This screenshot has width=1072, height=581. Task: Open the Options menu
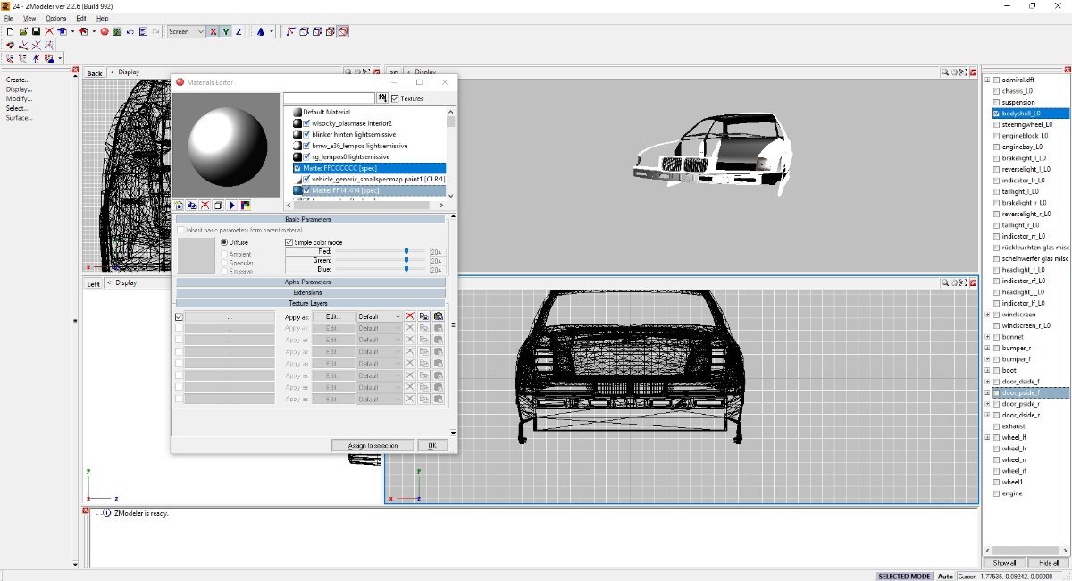click(56, 18)
